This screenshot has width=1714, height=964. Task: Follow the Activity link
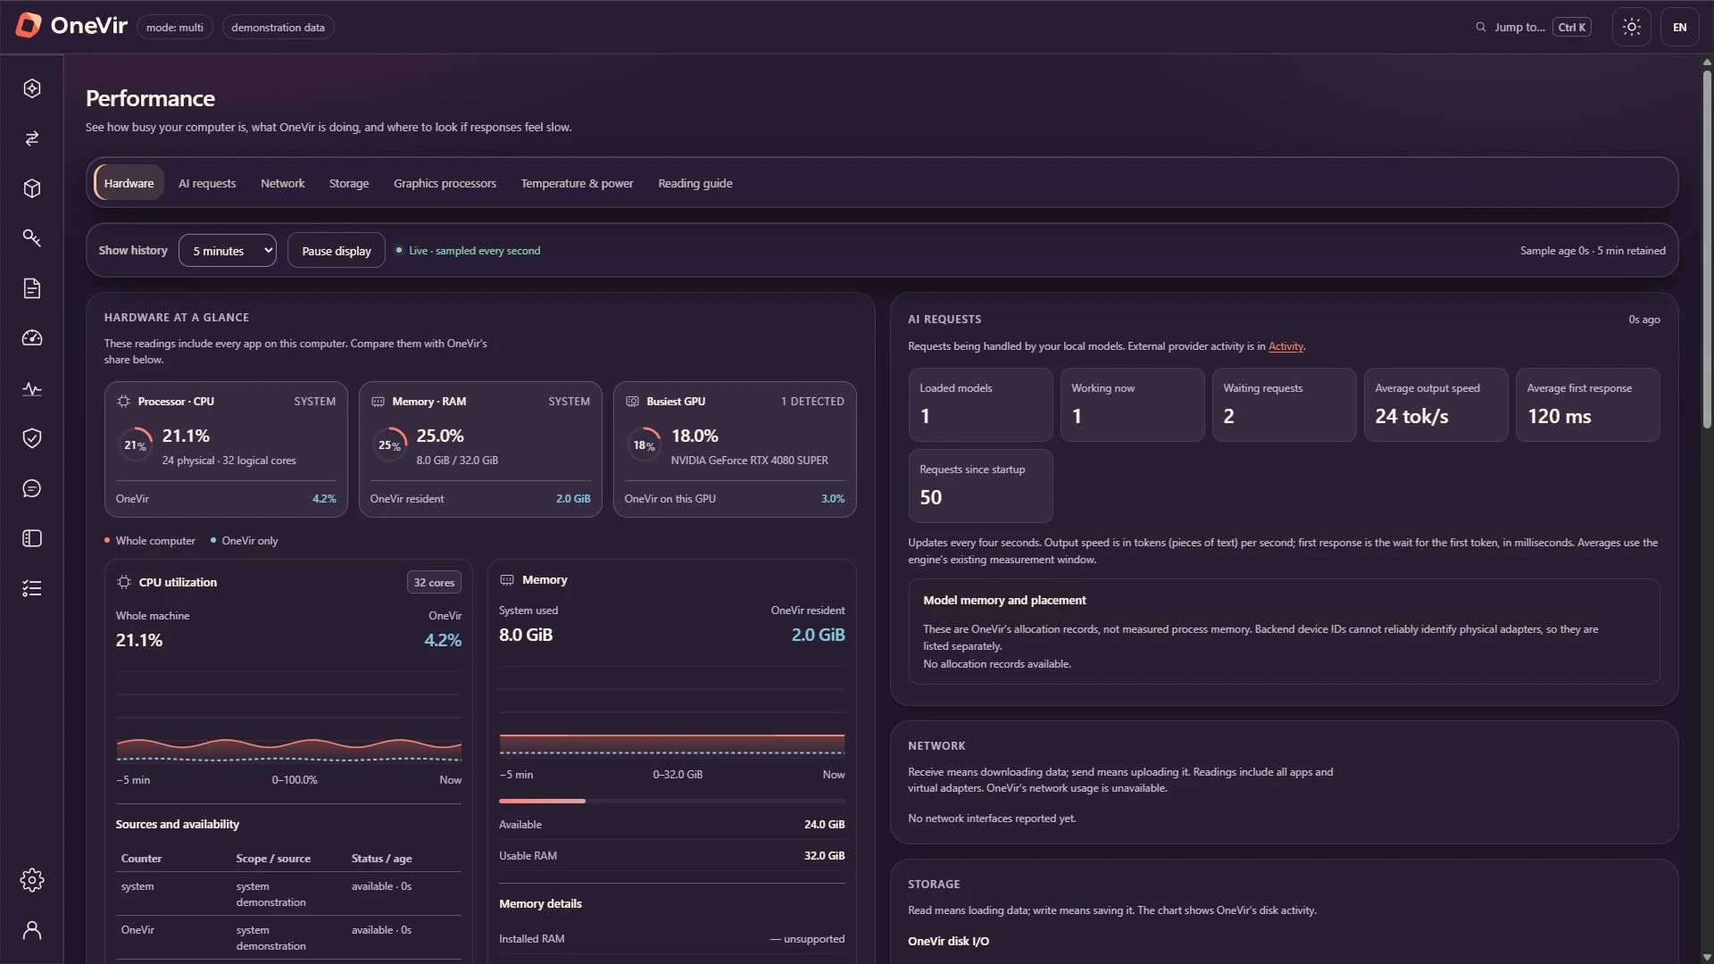1285,346
